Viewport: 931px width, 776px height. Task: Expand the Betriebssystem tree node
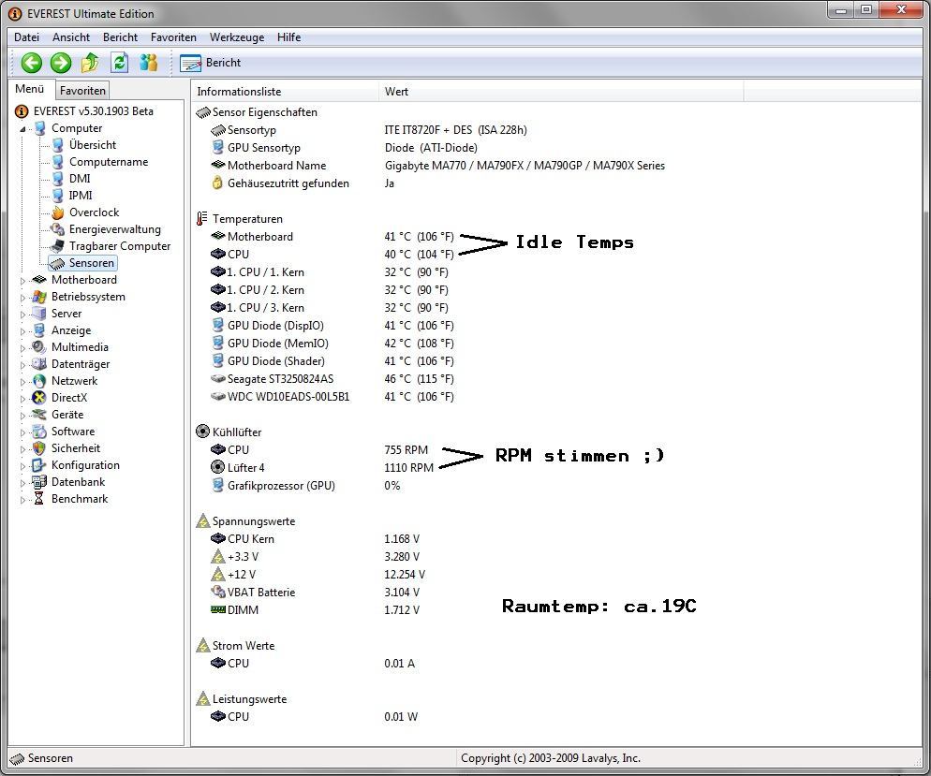pos(22,298)
